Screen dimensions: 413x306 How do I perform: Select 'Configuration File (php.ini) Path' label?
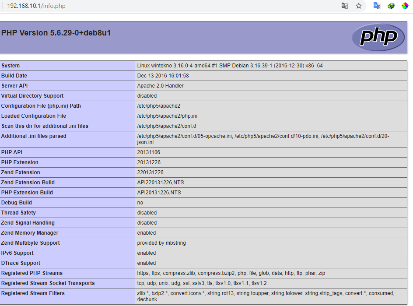coord(41,106)
